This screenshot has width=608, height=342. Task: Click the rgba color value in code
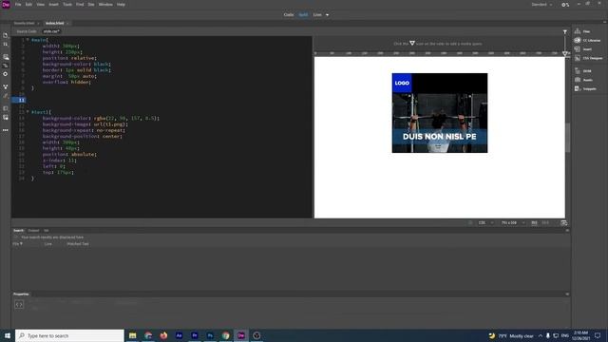126,118
